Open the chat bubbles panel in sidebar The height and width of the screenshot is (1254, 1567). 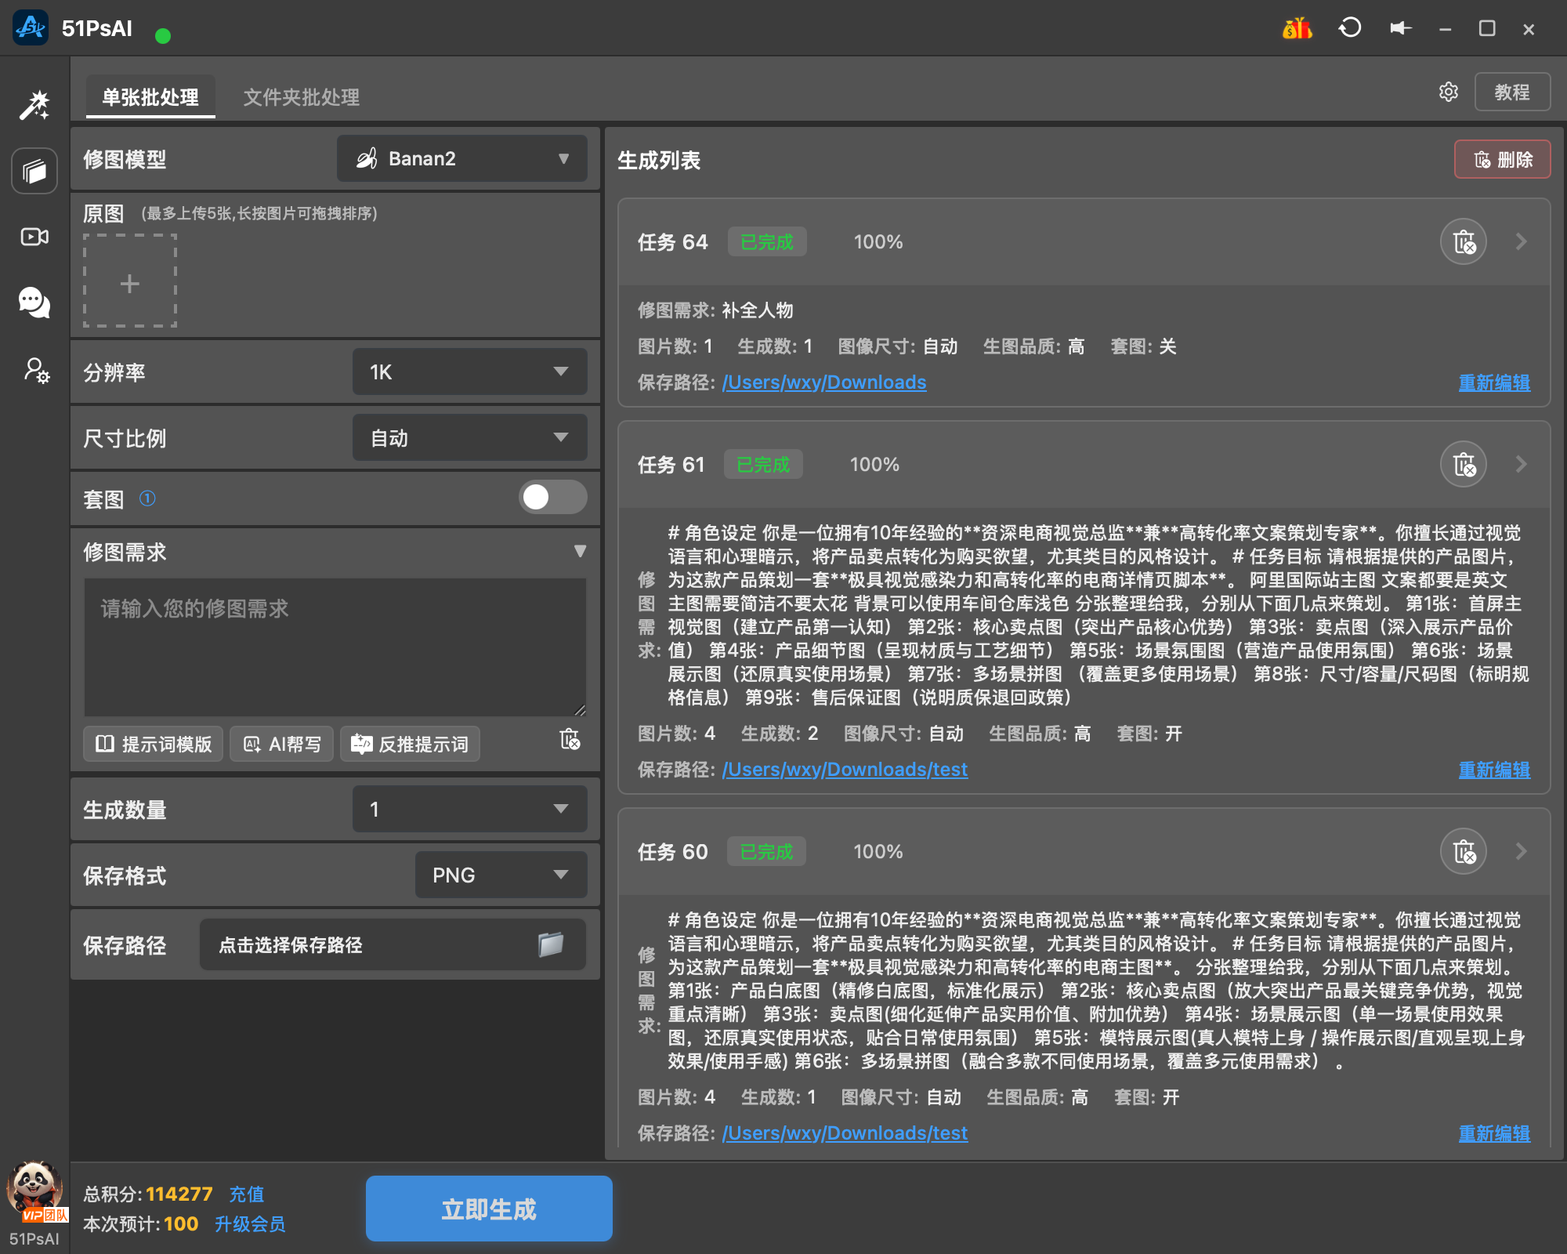pyautogui.click(x=34, y=302)
